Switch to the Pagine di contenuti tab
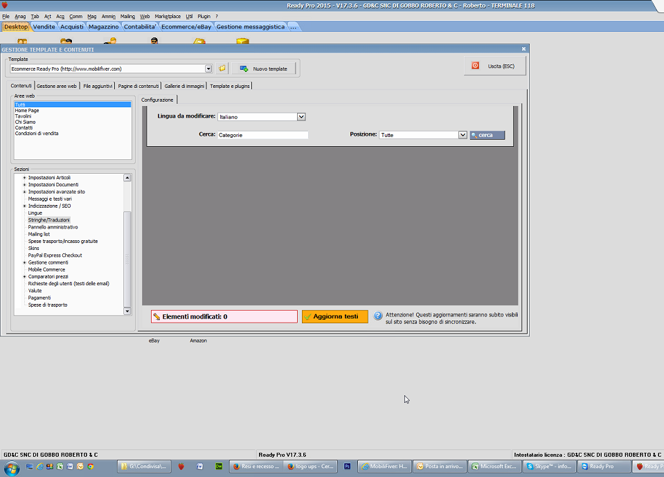Screen dimensions: 664x477 [138, 86]
